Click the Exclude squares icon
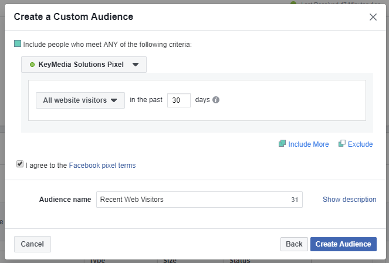 coord(342,143)
